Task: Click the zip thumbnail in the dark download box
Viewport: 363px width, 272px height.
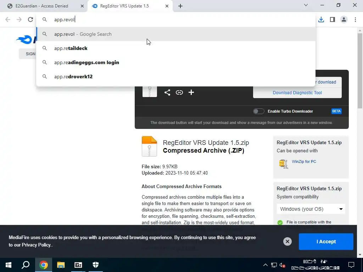Action: 150,92
